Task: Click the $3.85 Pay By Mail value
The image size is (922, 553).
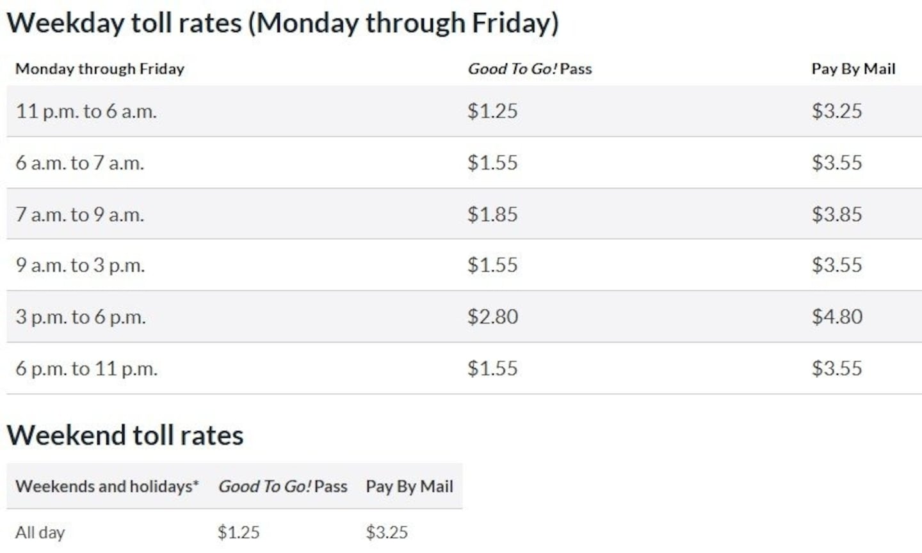Action: (x=837, y=214)
